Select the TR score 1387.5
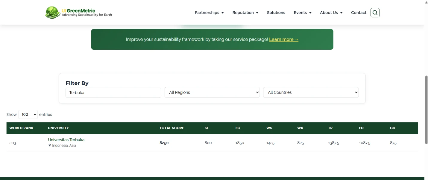 click(x=334, y=143)
